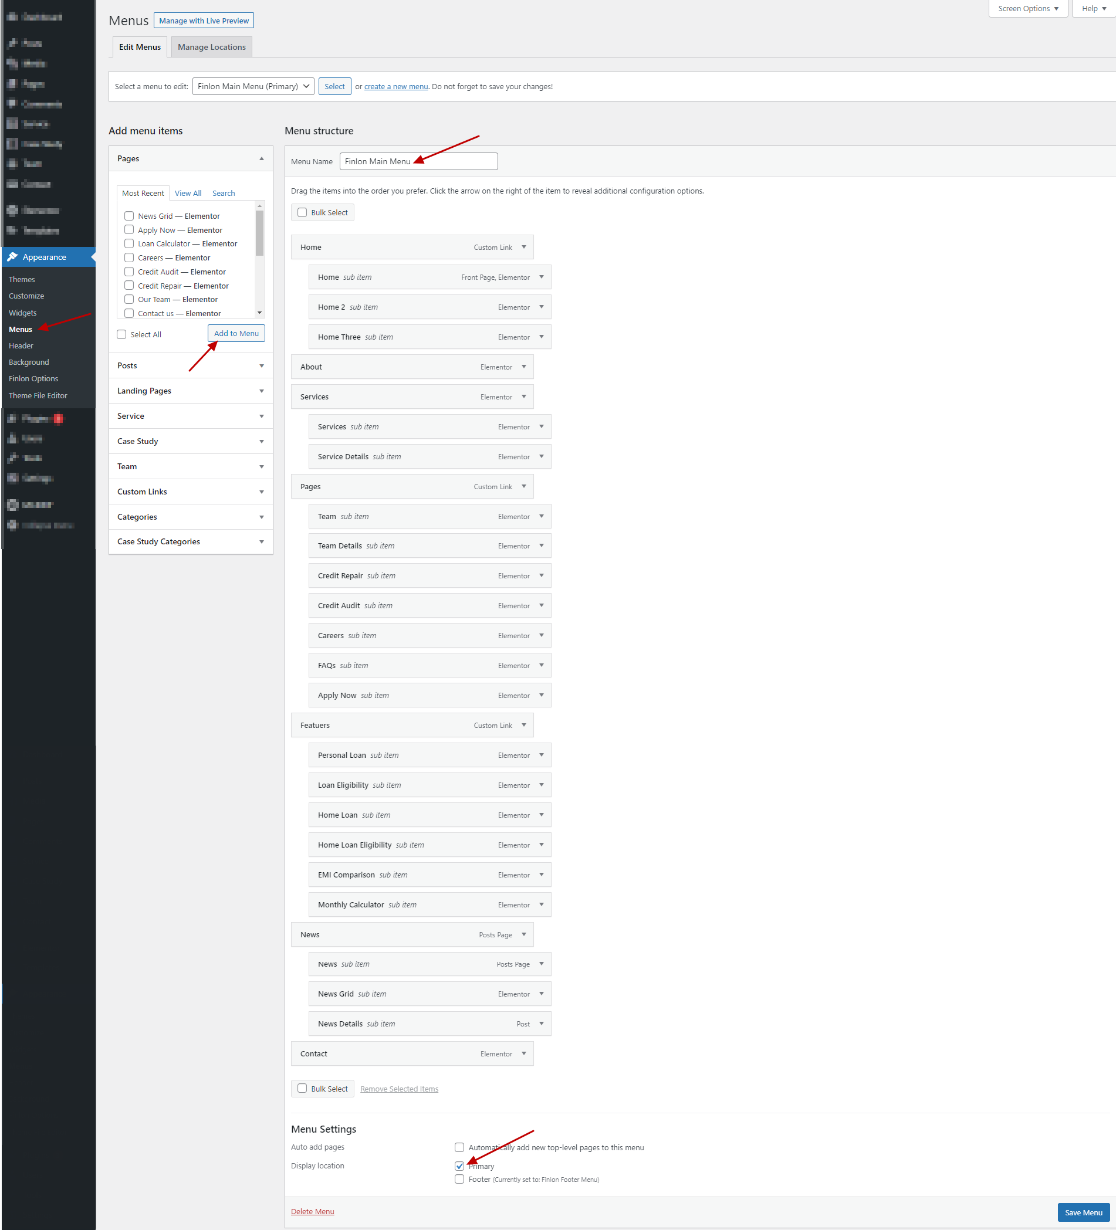Expand the Featuers custom link arrow
Screen dimensions: 1116x1230
[x=523, y=725]
